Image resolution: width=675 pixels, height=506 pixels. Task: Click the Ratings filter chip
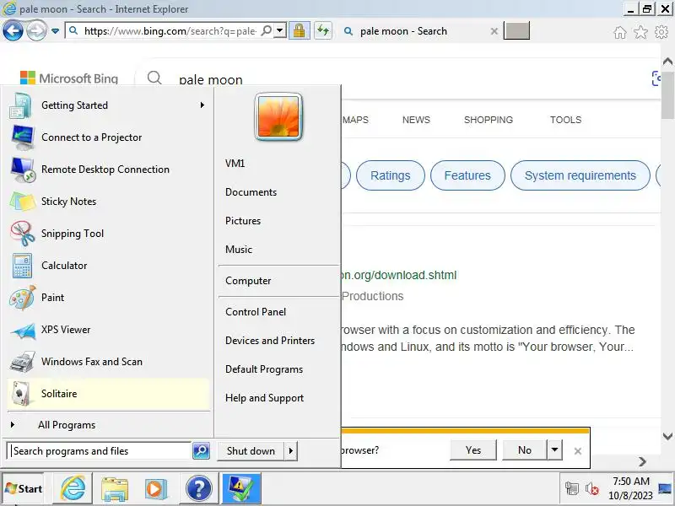(391, 175)
